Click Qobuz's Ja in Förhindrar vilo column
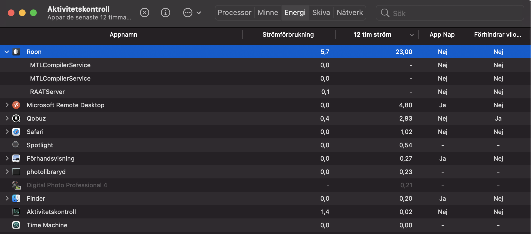The width and height of the screenshot is (531, 234). 498,118
